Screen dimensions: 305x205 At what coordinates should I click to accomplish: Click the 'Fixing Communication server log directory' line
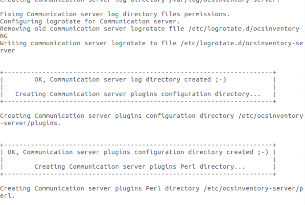pos(115,14)
